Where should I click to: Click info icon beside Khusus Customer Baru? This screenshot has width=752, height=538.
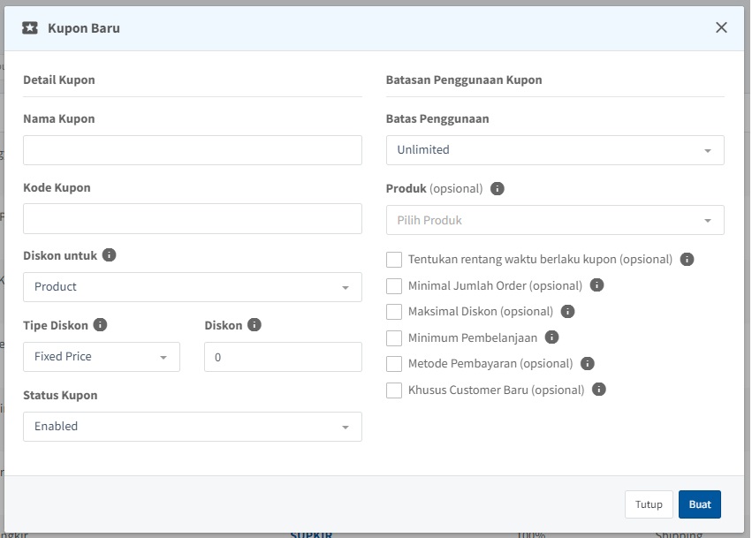click(599, 389)
